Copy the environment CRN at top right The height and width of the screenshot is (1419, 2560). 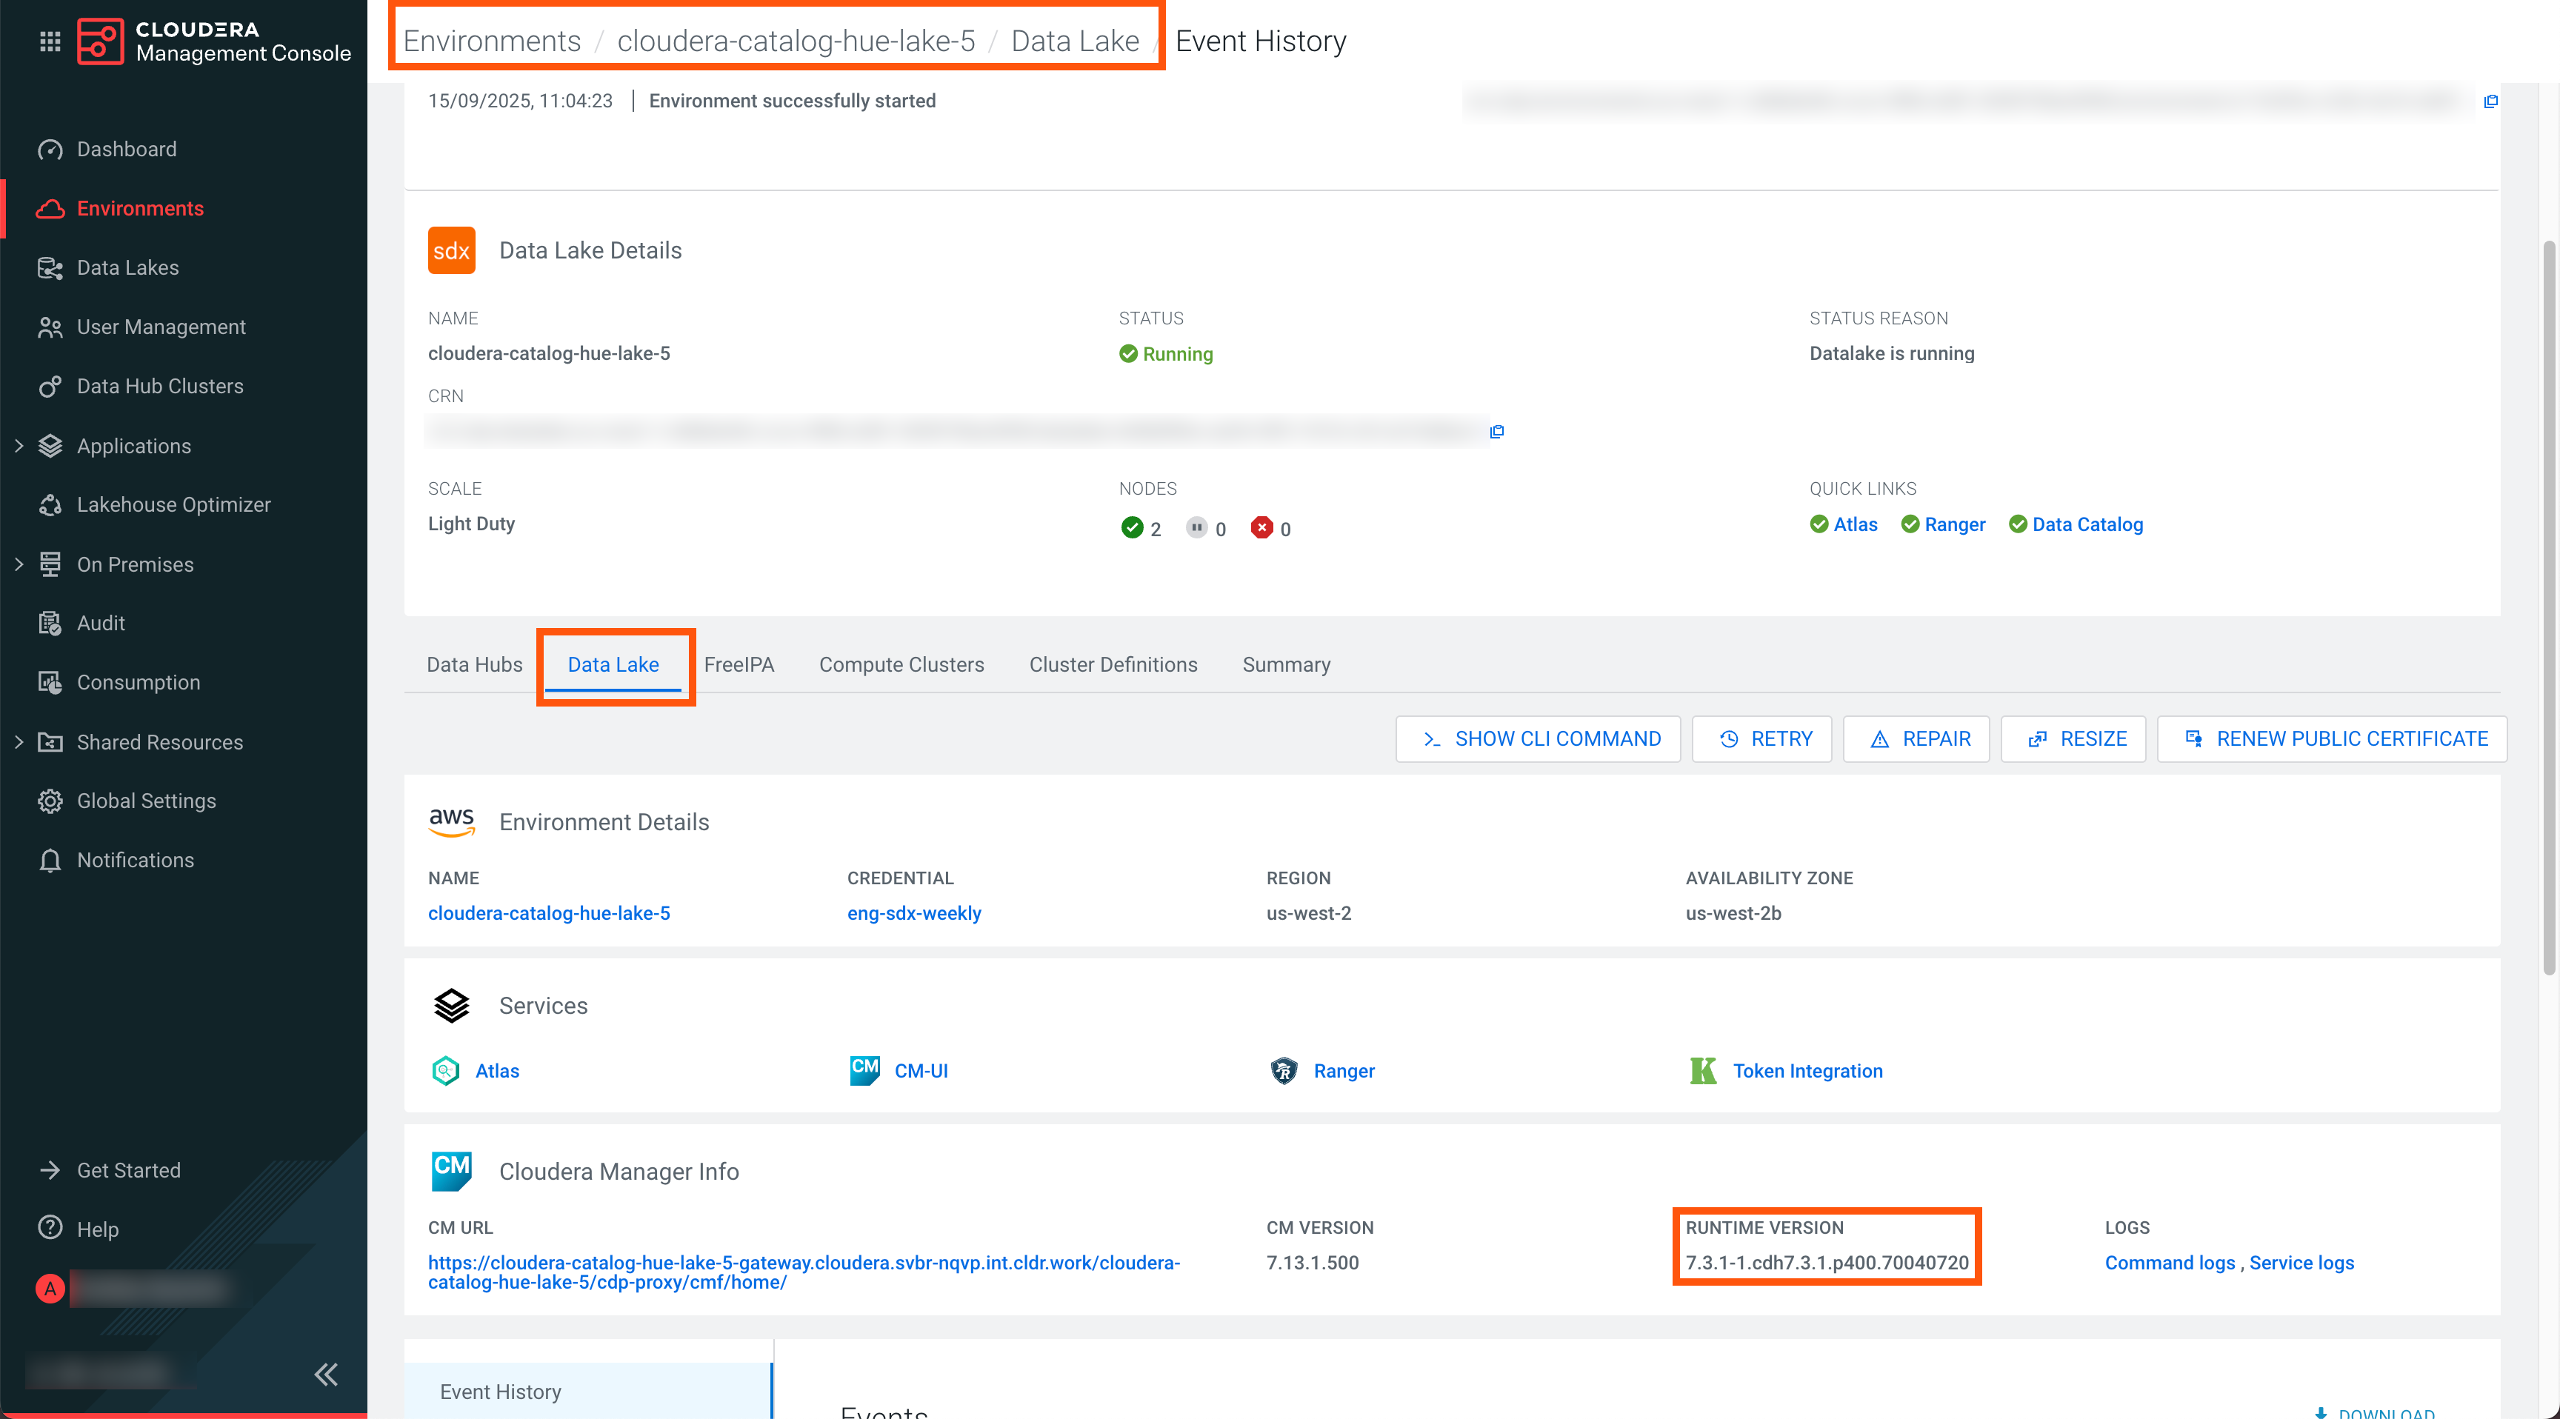point(2490,101)
